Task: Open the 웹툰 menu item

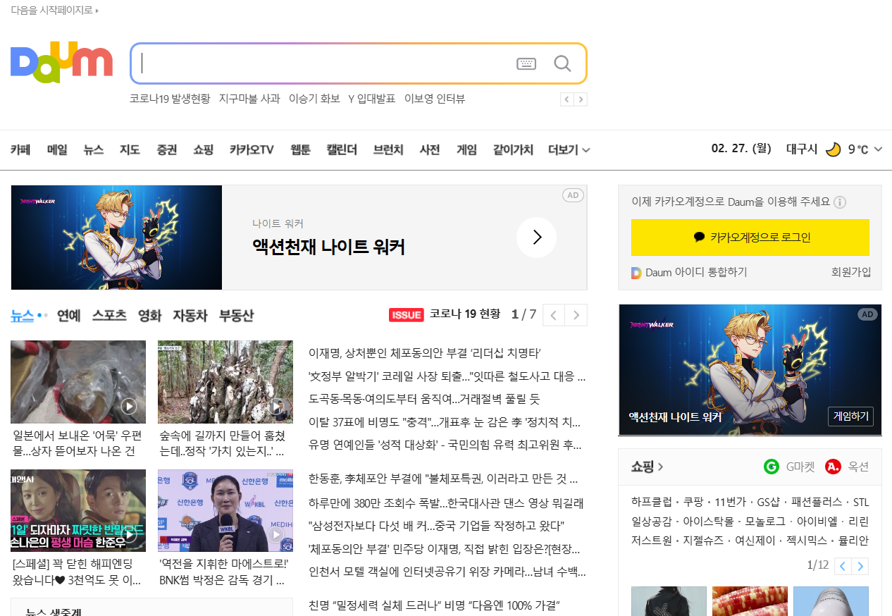Action: click(x=299, y=149)
